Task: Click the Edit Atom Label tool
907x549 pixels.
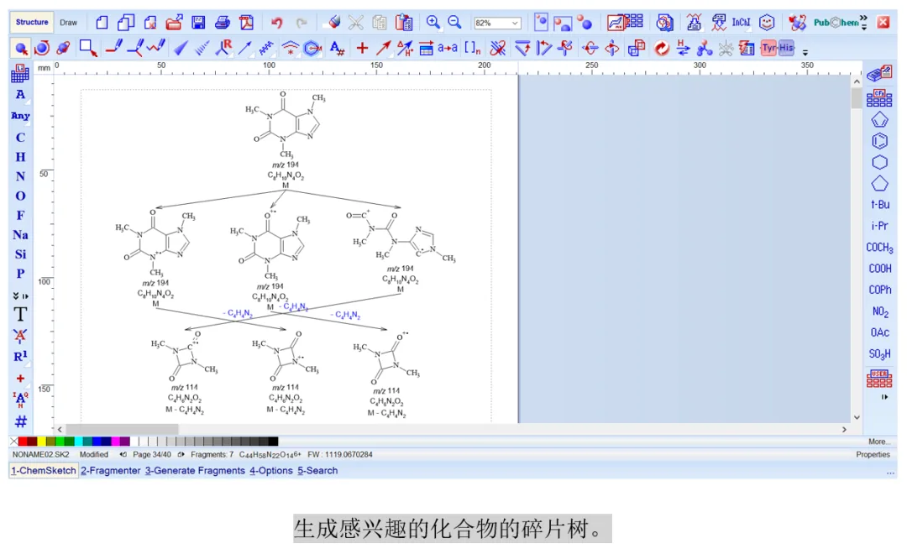Action: pos(338,48)
